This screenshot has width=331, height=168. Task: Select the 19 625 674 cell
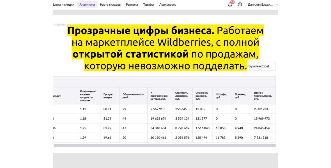click(x=160, y=119)
